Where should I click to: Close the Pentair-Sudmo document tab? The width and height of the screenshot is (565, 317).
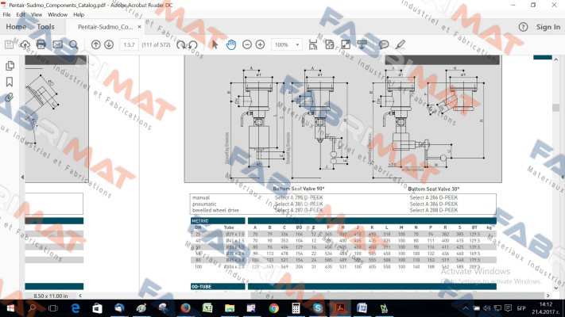pyautogui.click(x=139, y=27)
